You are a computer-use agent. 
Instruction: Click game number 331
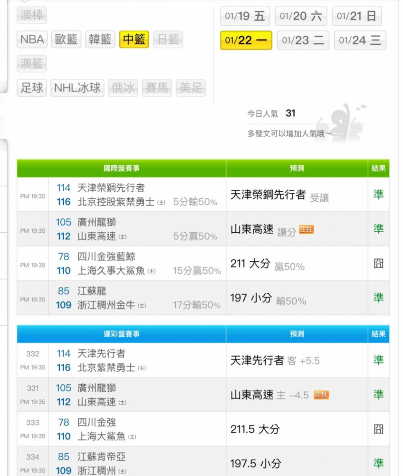(33, 388)
